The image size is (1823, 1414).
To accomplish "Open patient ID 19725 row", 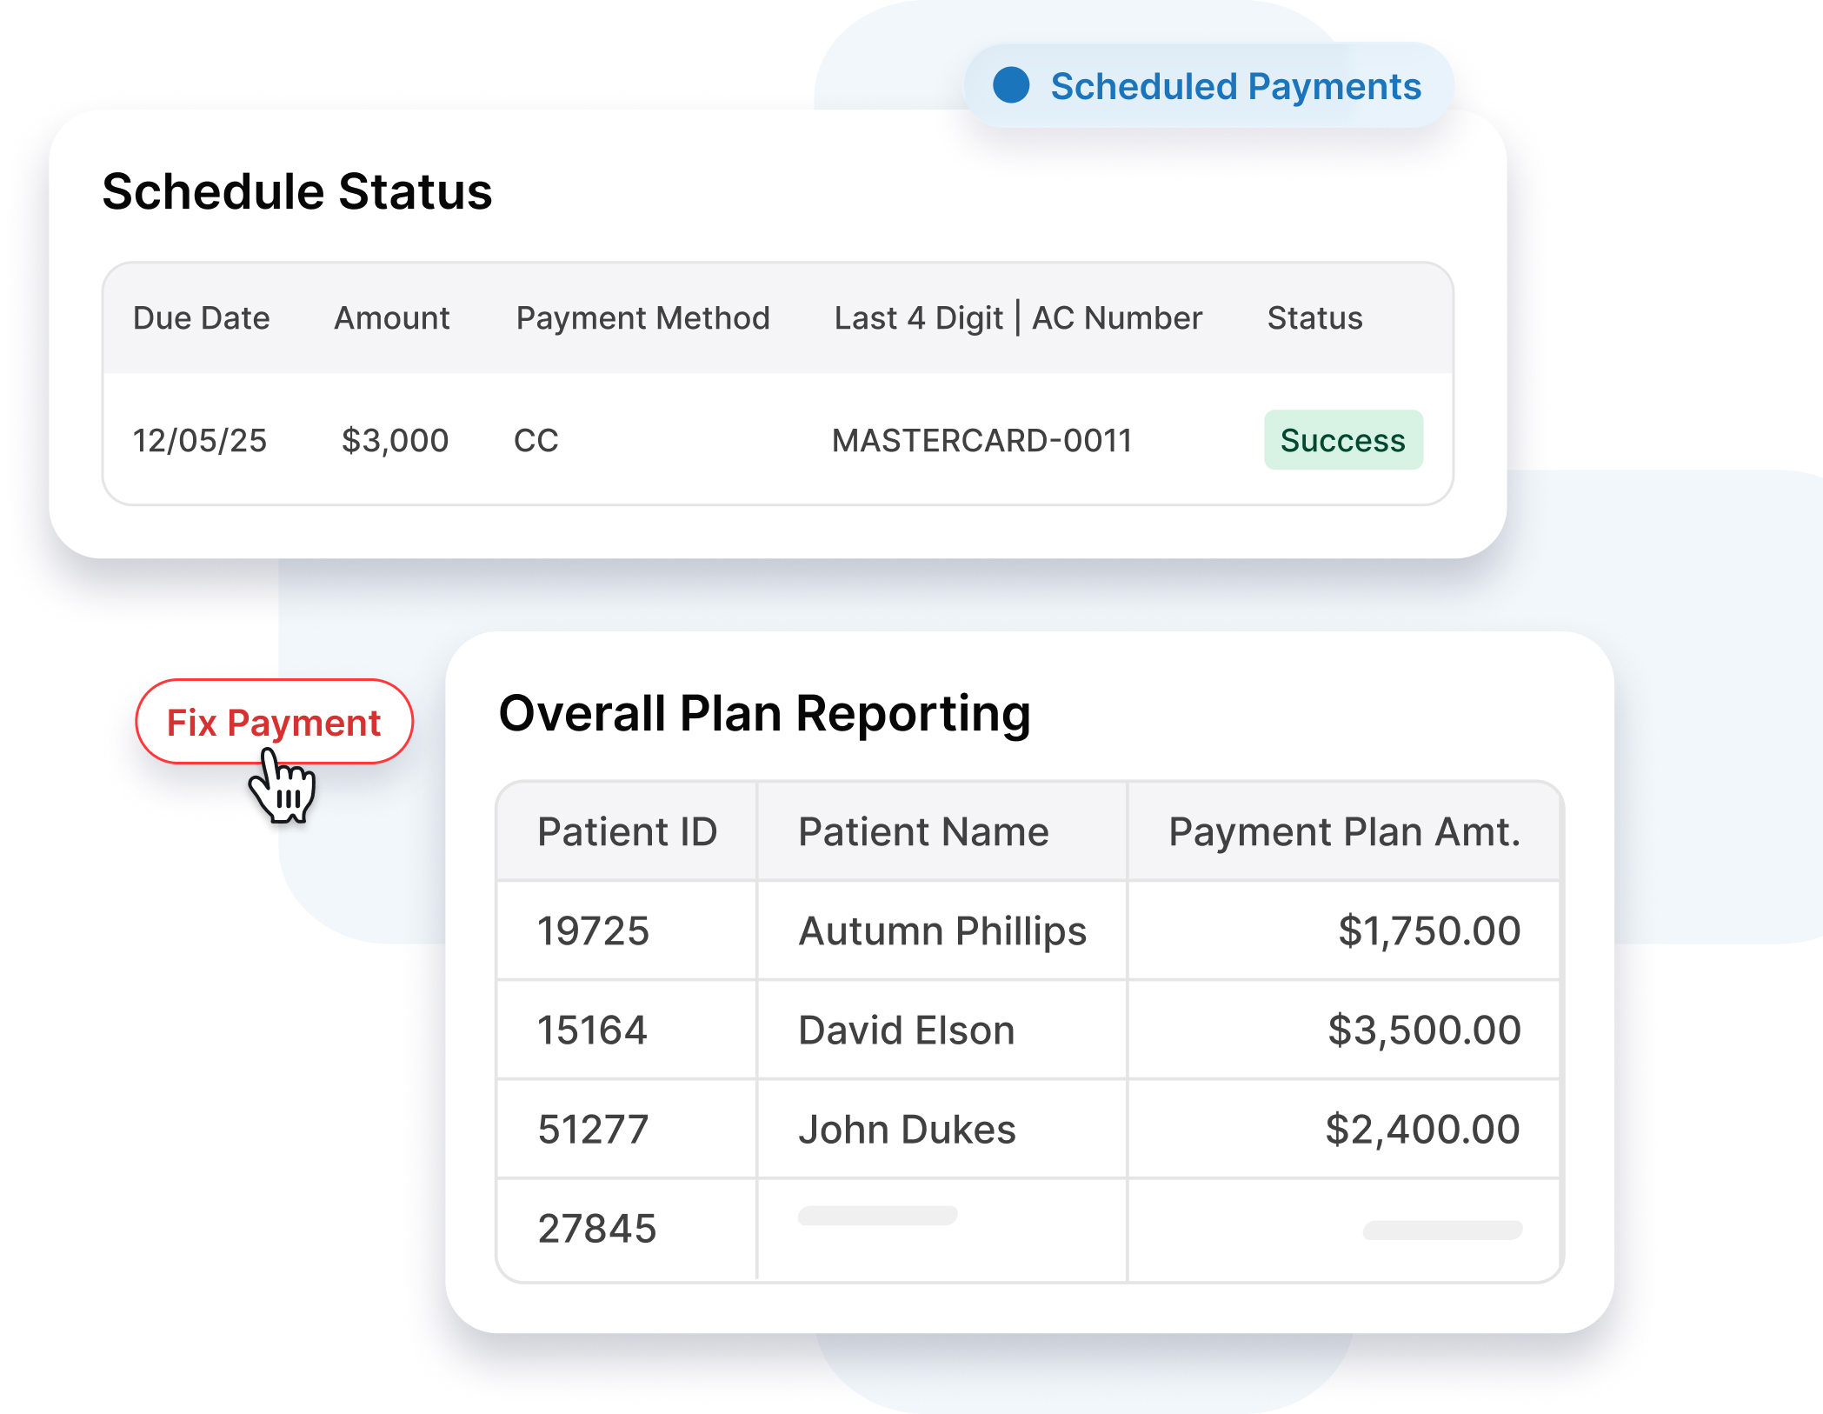I will pyautogui.click(x=593, y=931).
